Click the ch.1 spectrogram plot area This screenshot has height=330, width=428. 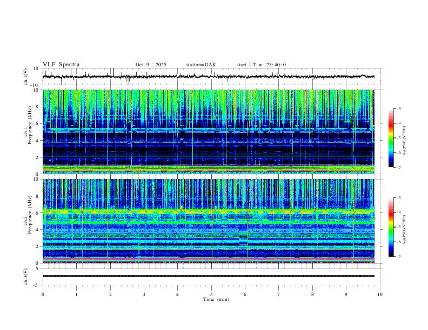click(x=208, y=132)
